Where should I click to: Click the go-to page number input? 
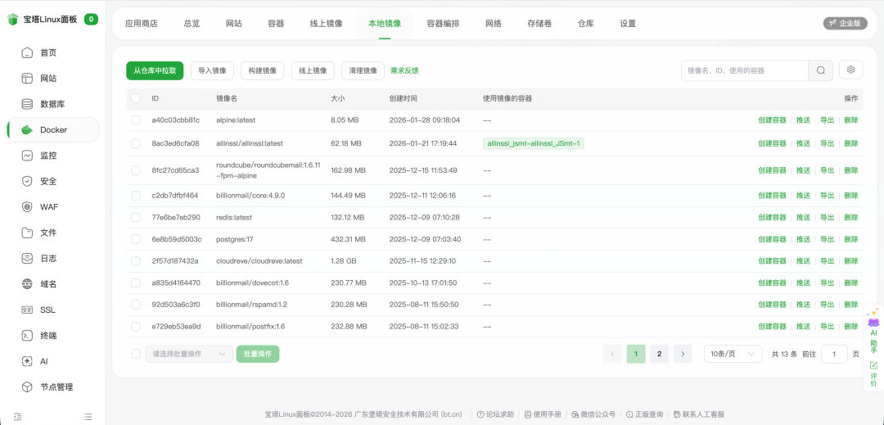834,354
